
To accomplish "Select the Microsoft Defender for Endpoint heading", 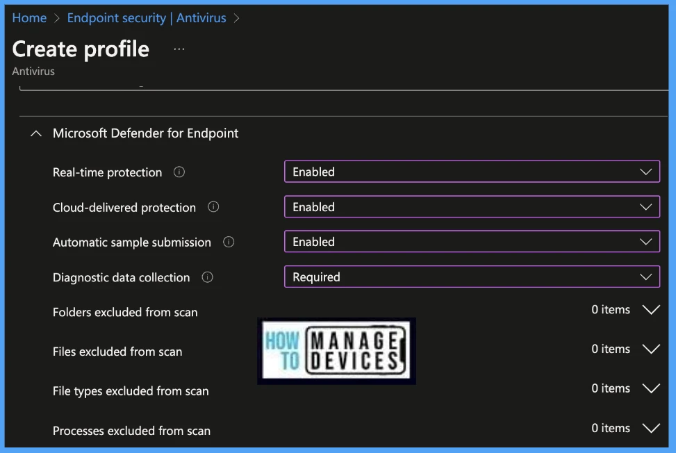I will (145, 133).
